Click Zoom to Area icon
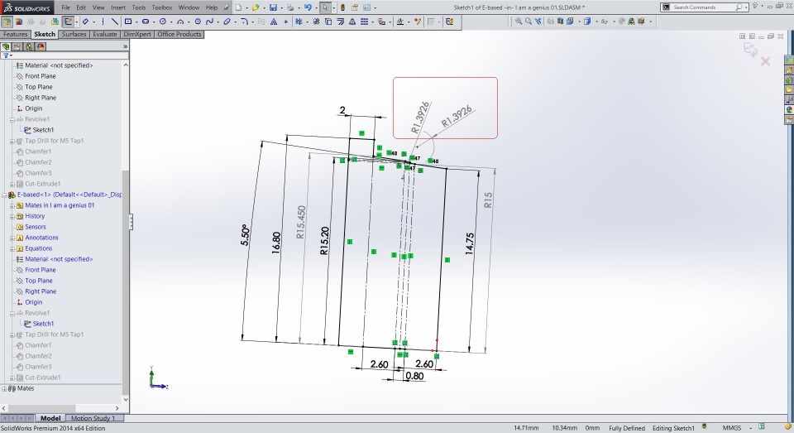794x433 pixels. 529,22
